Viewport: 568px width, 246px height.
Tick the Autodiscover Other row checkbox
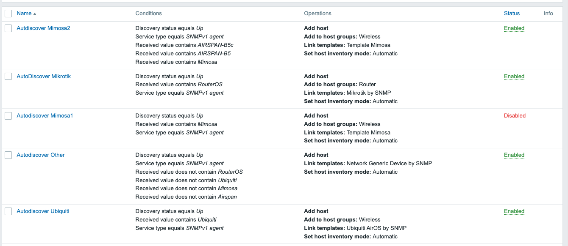click(x=8, y=155)
